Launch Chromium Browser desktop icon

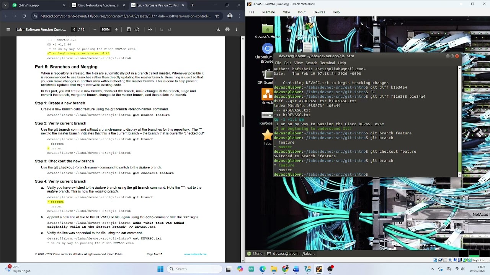[x=268, y=53]
